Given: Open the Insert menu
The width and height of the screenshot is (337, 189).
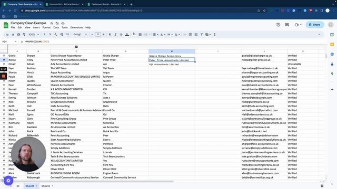Looking at the screenshot, I should [36, 27].
